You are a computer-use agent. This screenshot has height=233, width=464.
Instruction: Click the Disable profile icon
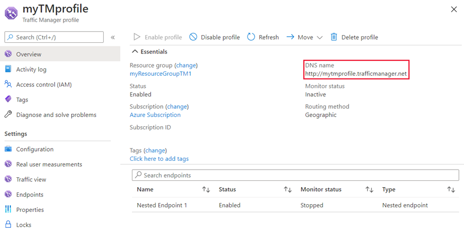click(x=193, y=37)
